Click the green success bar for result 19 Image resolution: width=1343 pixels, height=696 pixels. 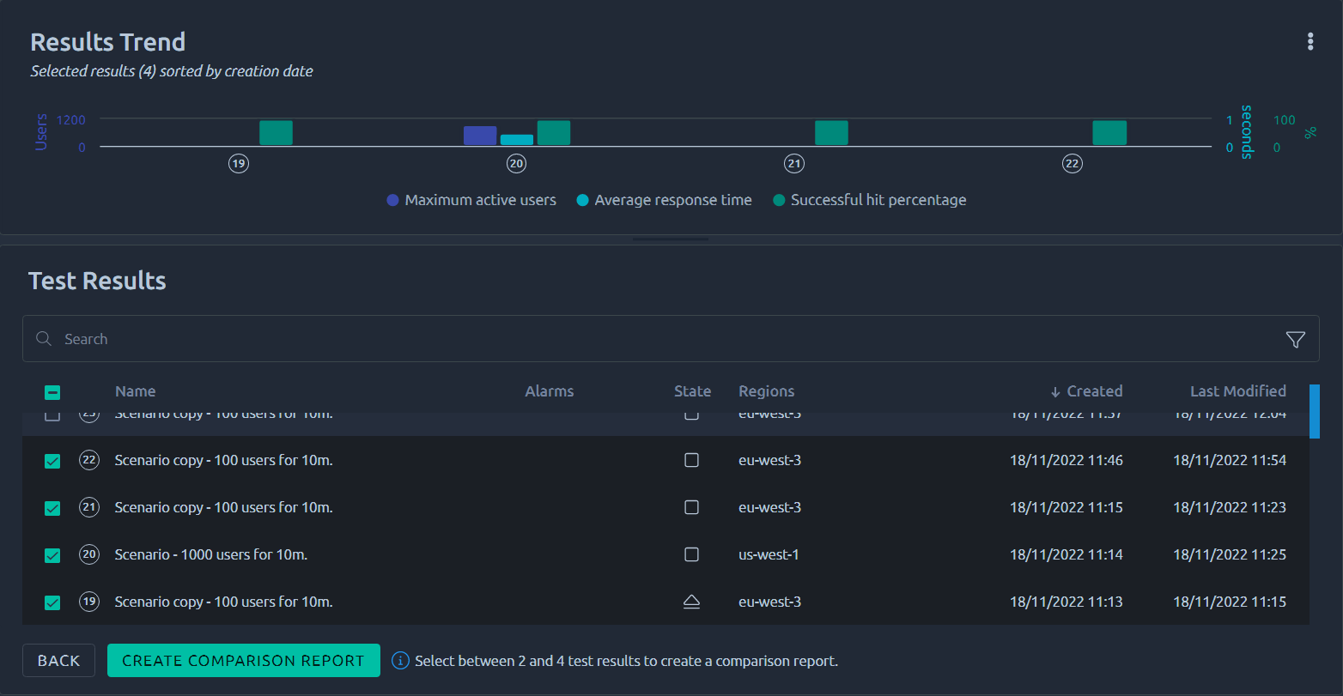[276, 133]
